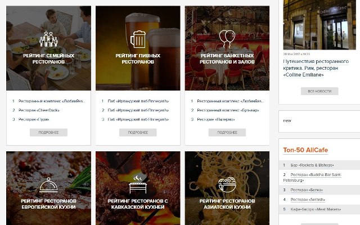Click the beer mug icon
Screen dimensions: 360x225
pyautogui.click(x=138, y=39)
